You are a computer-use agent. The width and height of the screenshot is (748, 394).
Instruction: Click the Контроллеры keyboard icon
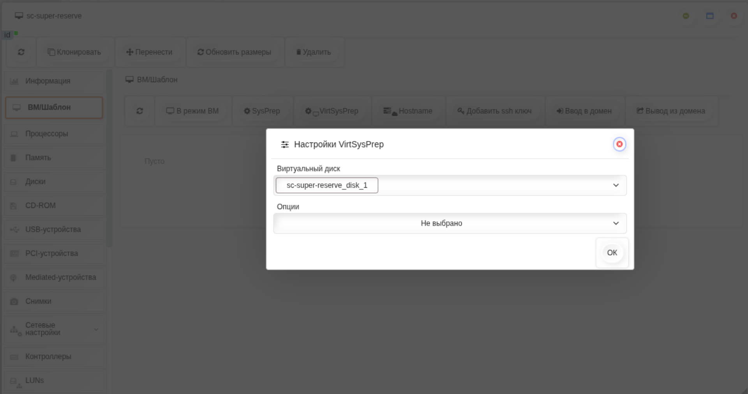14,357
